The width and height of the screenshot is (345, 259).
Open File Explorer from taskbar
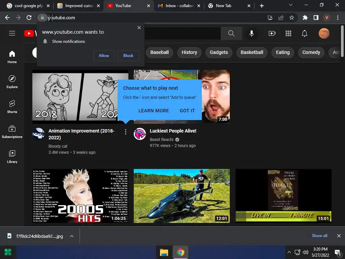click(164, 252)
